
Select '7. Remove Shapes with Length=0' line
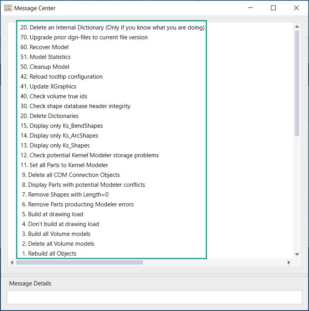[65, 194]
